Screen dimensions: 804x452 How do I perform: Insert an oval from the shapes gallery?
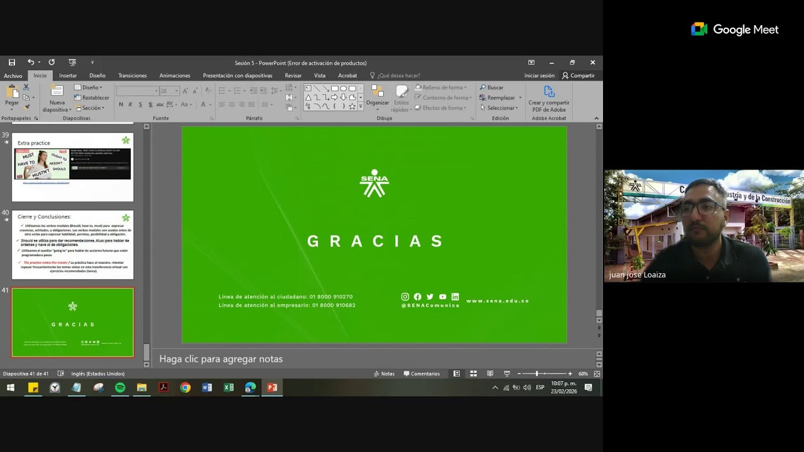tap(344, 89)
